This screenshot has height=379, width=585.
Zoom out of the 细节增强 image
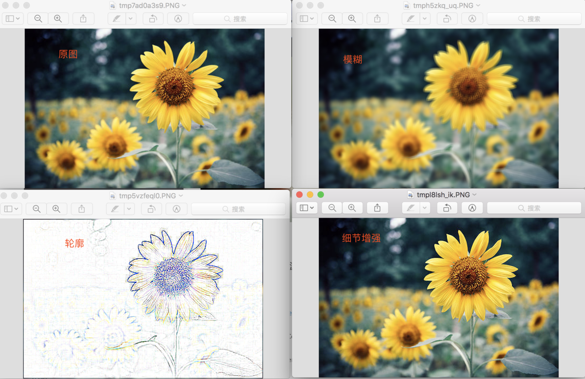tap(332, 208)
